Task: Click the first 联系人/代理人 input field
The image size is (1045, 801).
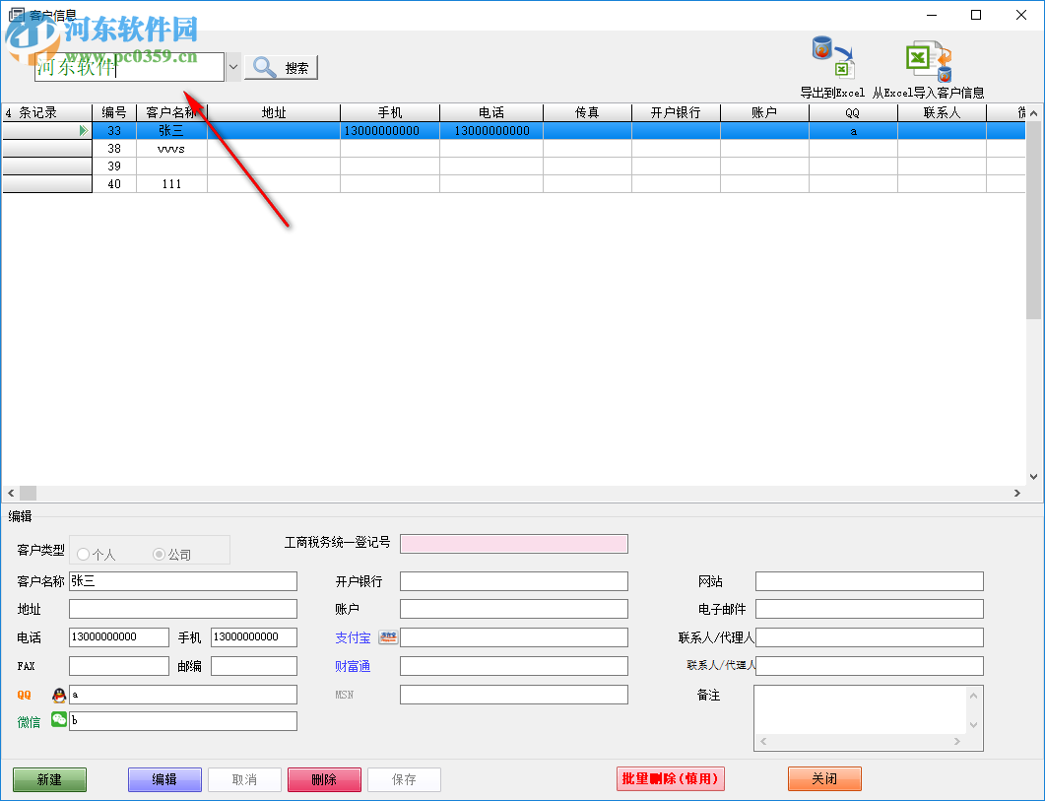Action: [x=870, y=636]
